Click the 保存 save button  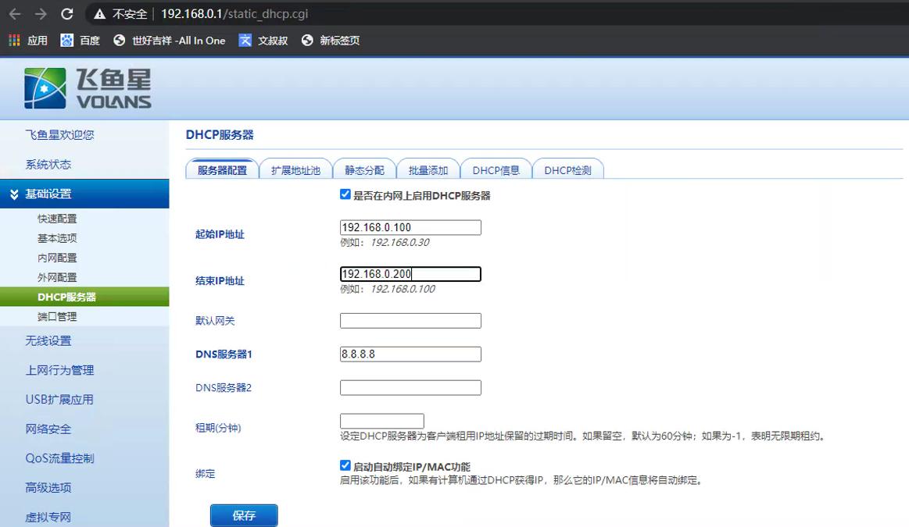[x=243, y=515]
